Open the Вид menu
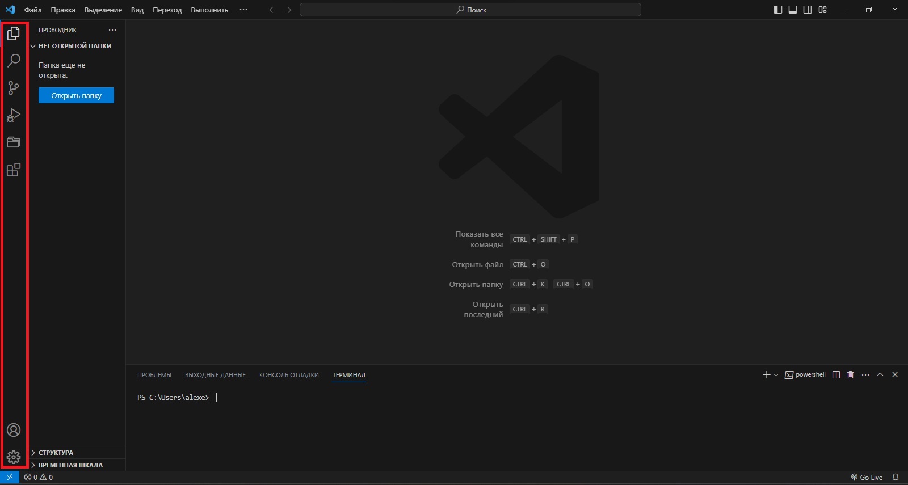 tap(137, 10)
